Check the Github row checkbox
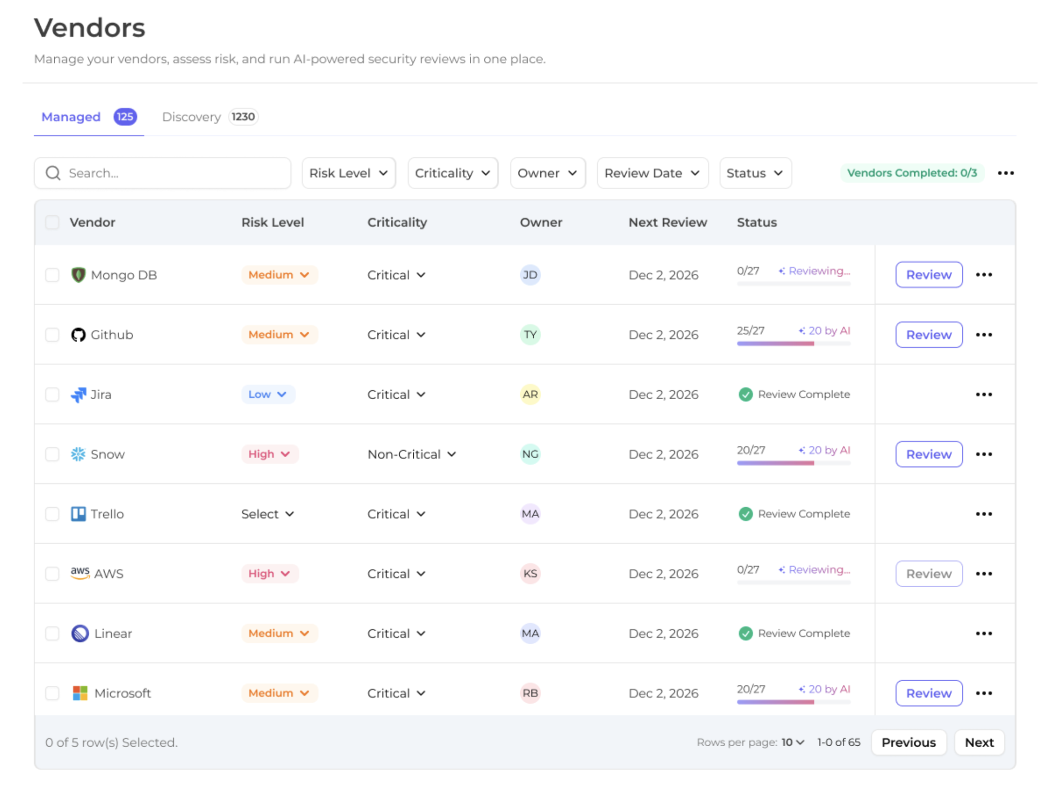The width and height of the screenshot is (1049, 786). coord(52,335)
